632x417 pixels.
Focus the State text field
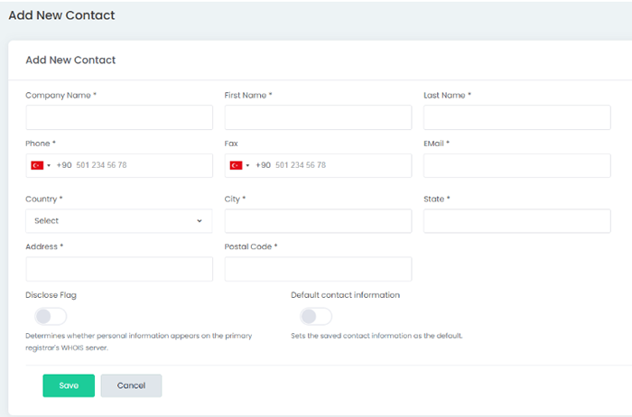tap(517, 221)
